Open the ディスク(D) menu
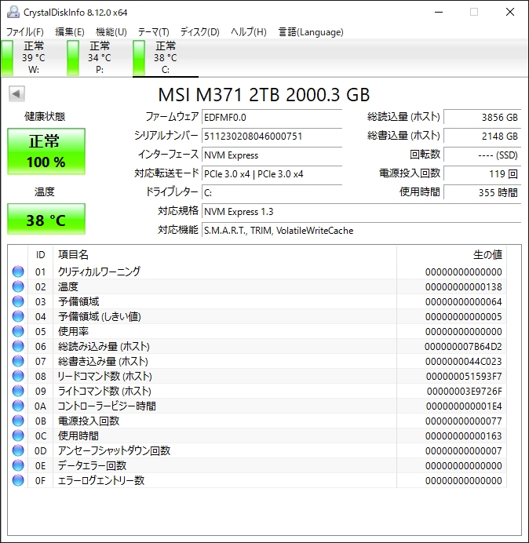Viewport: 529px width, 543px height. click(x=200, y=32)
